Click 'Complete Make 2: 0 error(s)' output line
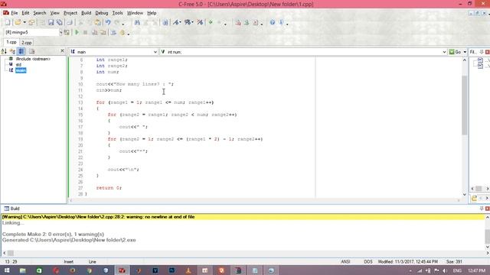 [53, 235]
